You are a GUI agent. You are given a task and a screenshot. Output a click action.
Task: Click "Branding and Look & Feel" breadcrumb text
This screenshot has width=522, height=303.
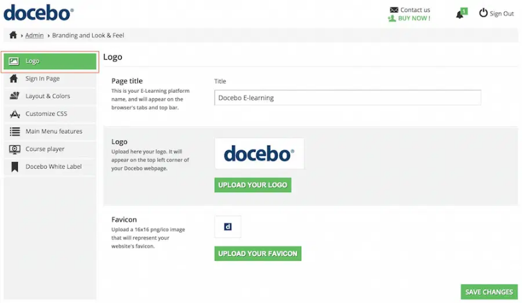click(x=88, y=35)
